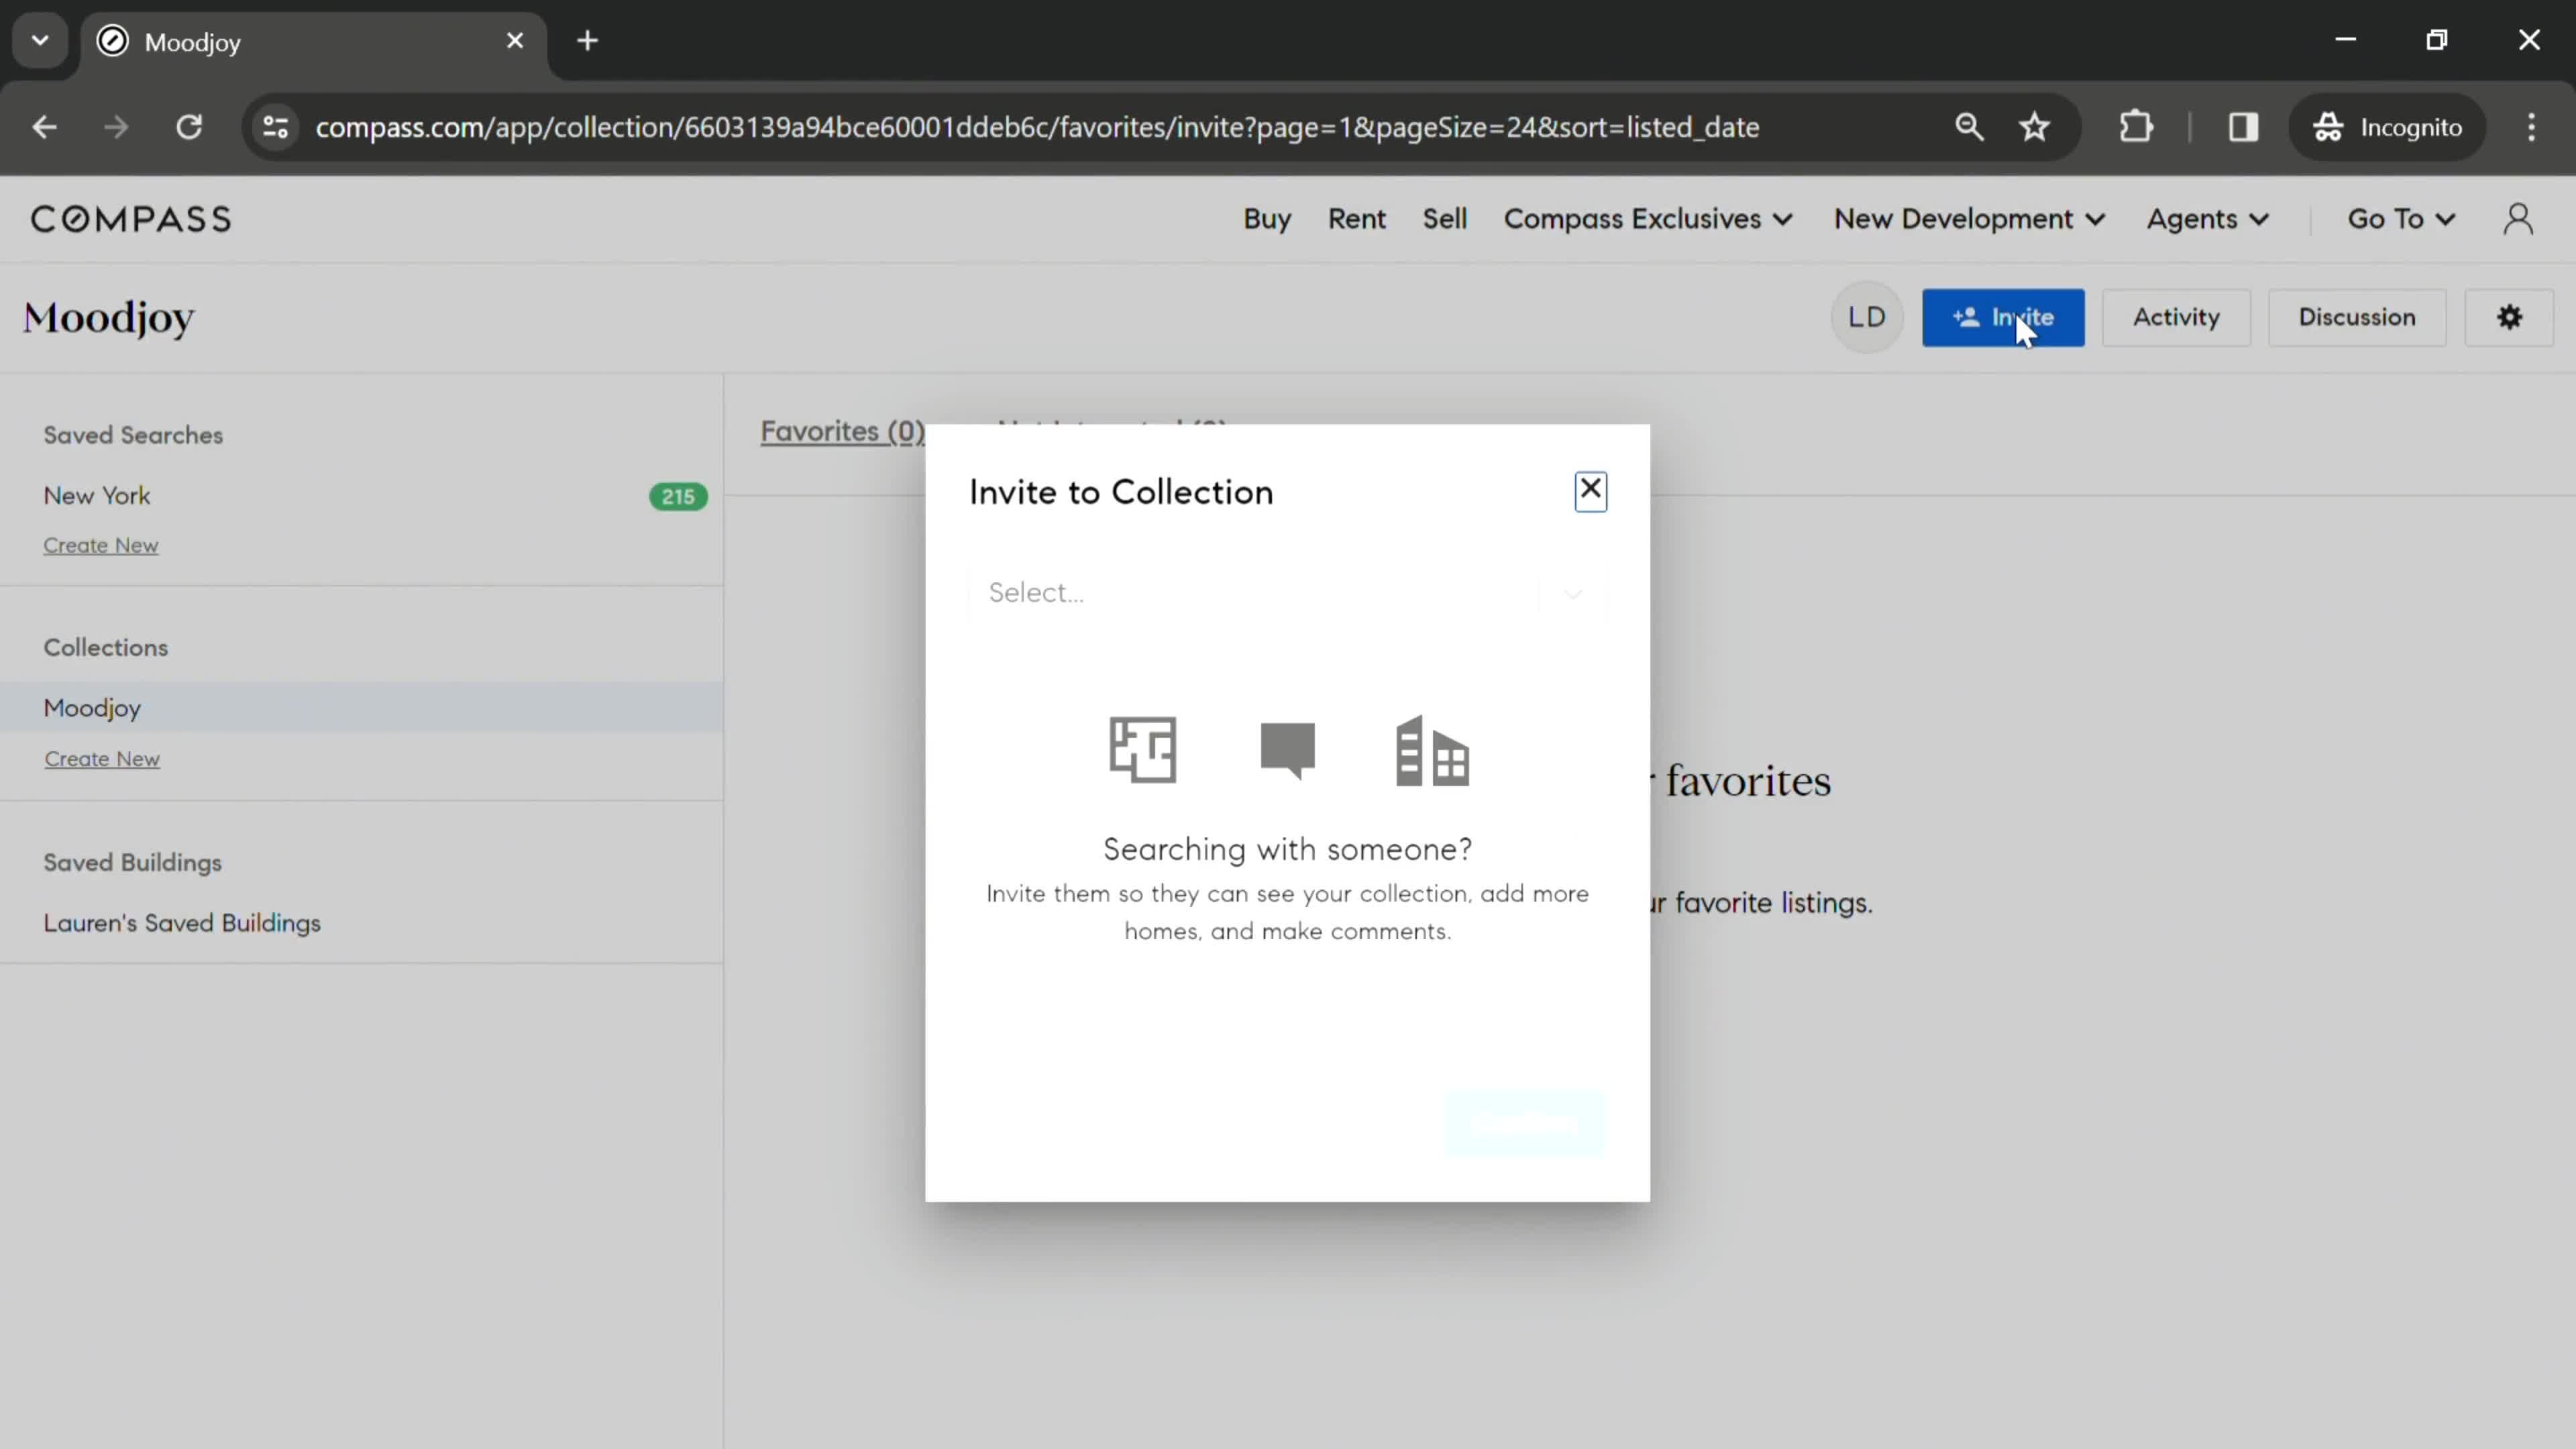Open the zoom magnifier icon in address bar
Viewport: 2576px width, 1449px height.
point(1969,127)
